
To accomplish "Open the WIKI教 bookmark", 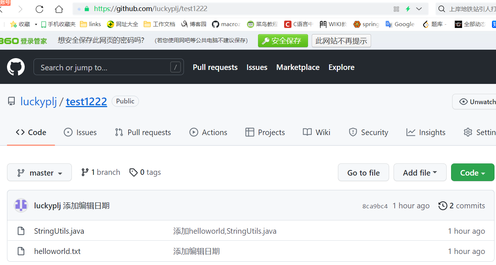I will (x=333, y=24).
